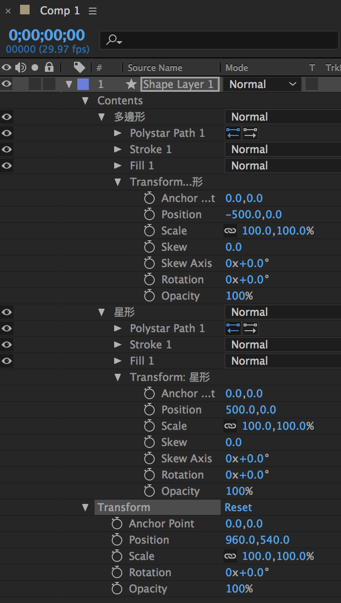Toggle constrain proportions link on layer Scale

230,556
